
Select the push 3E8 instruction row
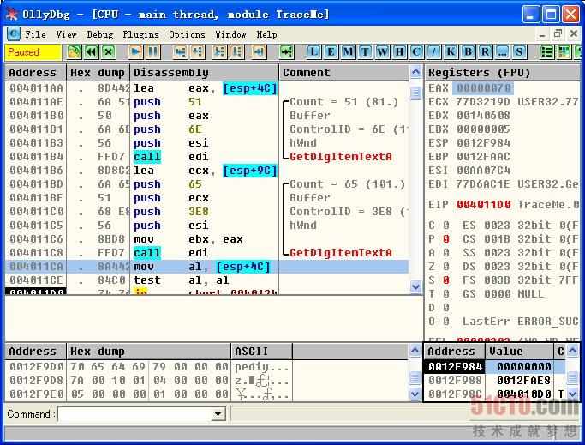206,212
